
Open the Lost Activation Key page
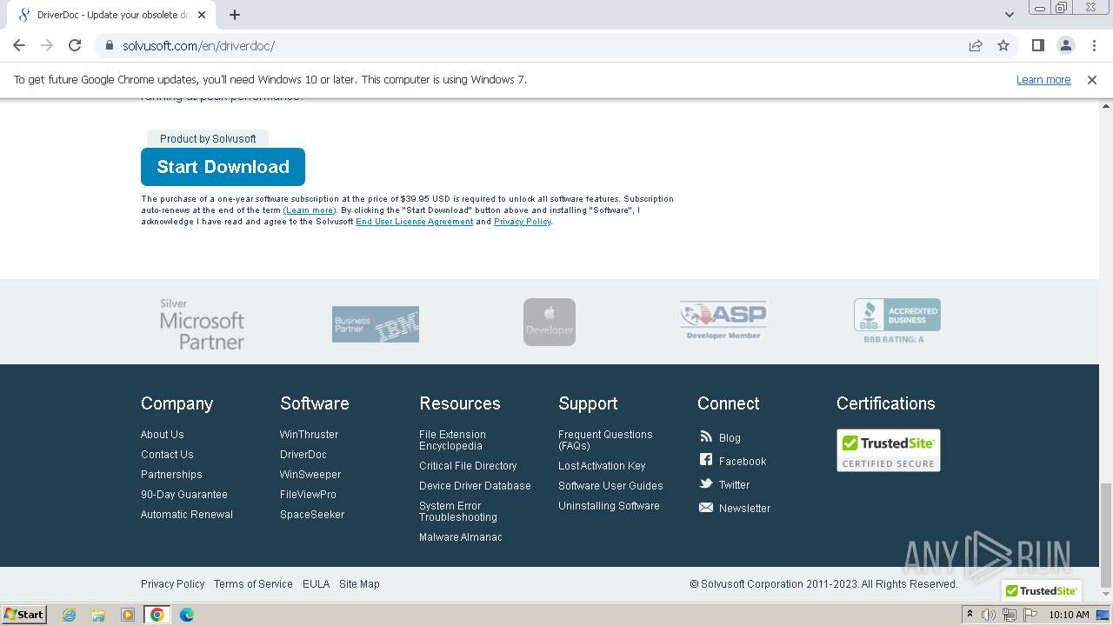pyautogui.click(x=602, y=466)
